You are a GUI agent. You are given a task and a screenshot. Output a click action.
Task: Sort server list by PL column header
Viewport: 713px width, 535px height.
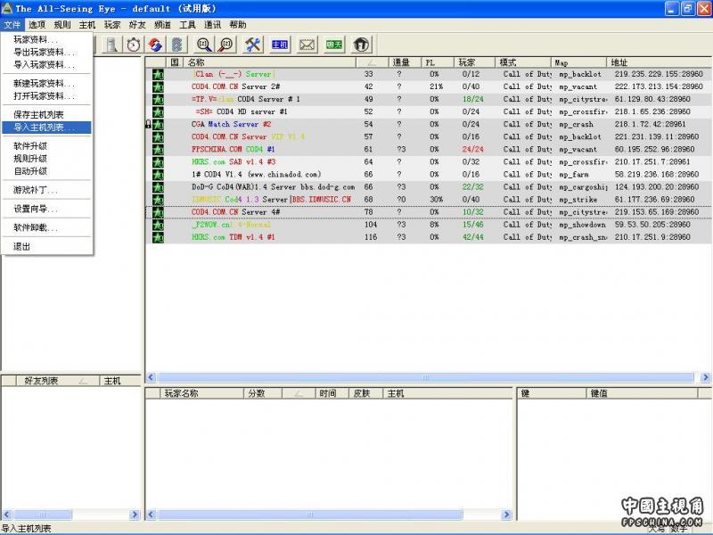(x=438, y=62)
